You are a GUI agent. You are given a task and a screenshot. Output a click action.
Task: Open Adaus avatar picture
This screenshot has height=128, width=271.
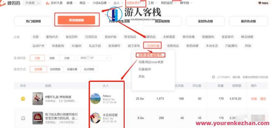click(x=95, y=99)
